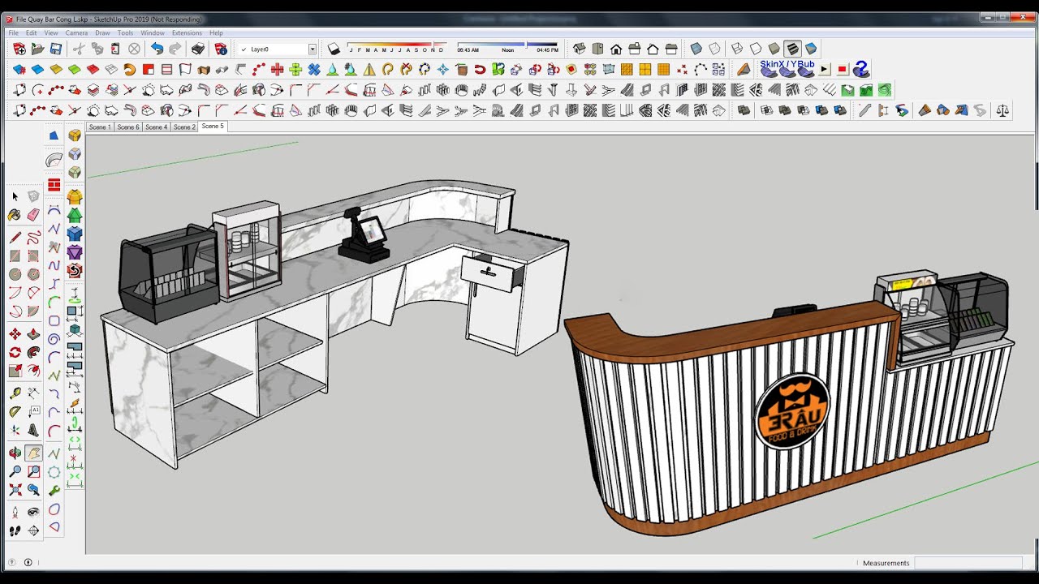This screenshot has height=584, width=1039.
Task: Select the Zoom magnifier tool
Action: point(15,471)
